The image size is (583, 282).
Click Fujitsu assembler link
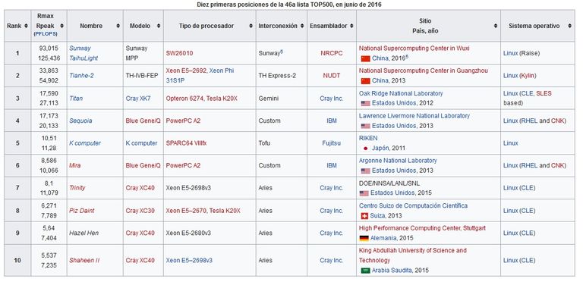[331, 143]
